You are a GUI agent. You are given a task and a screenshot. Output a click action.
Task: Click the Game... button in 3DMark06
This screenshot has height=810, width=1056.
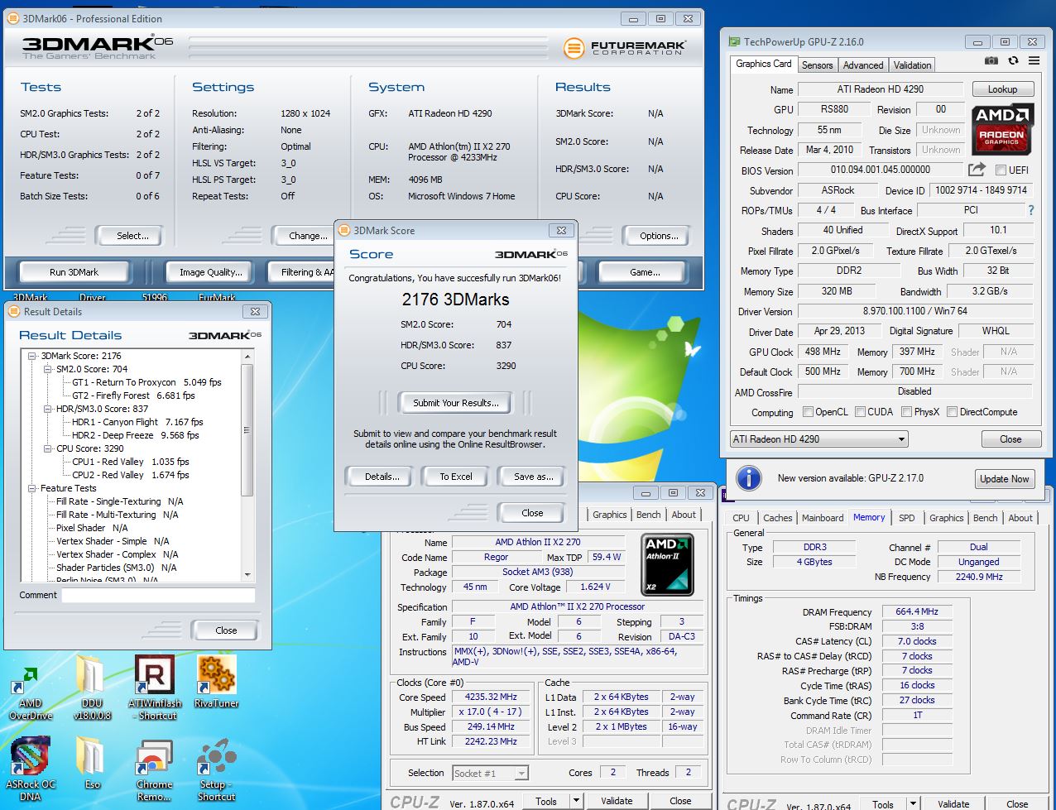[x=645, y=271]
